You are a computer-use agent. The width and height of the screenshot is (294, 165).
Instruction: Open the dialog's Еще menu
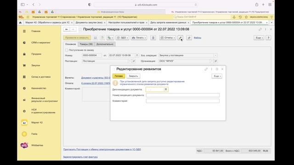point(217,76)
